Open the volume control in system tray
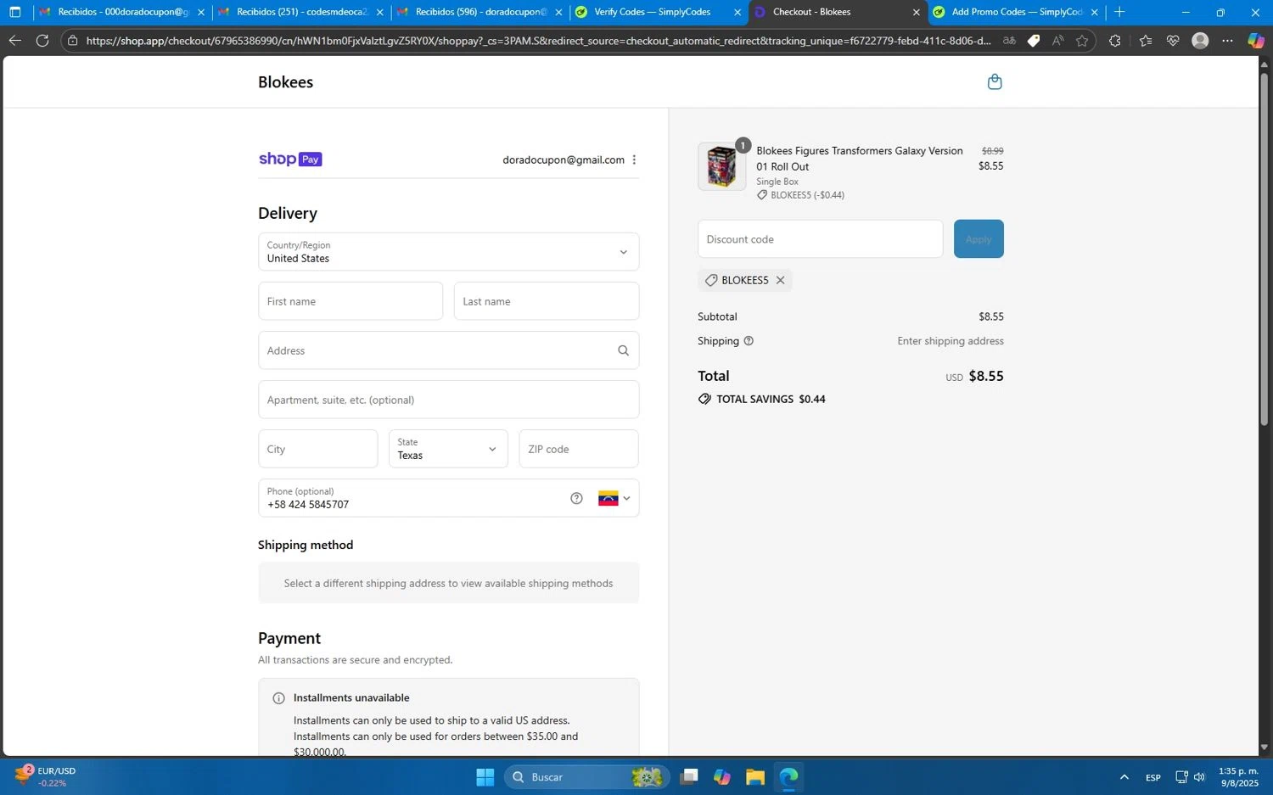This screenshot has width=1273, height=795. click(1199, 777)
